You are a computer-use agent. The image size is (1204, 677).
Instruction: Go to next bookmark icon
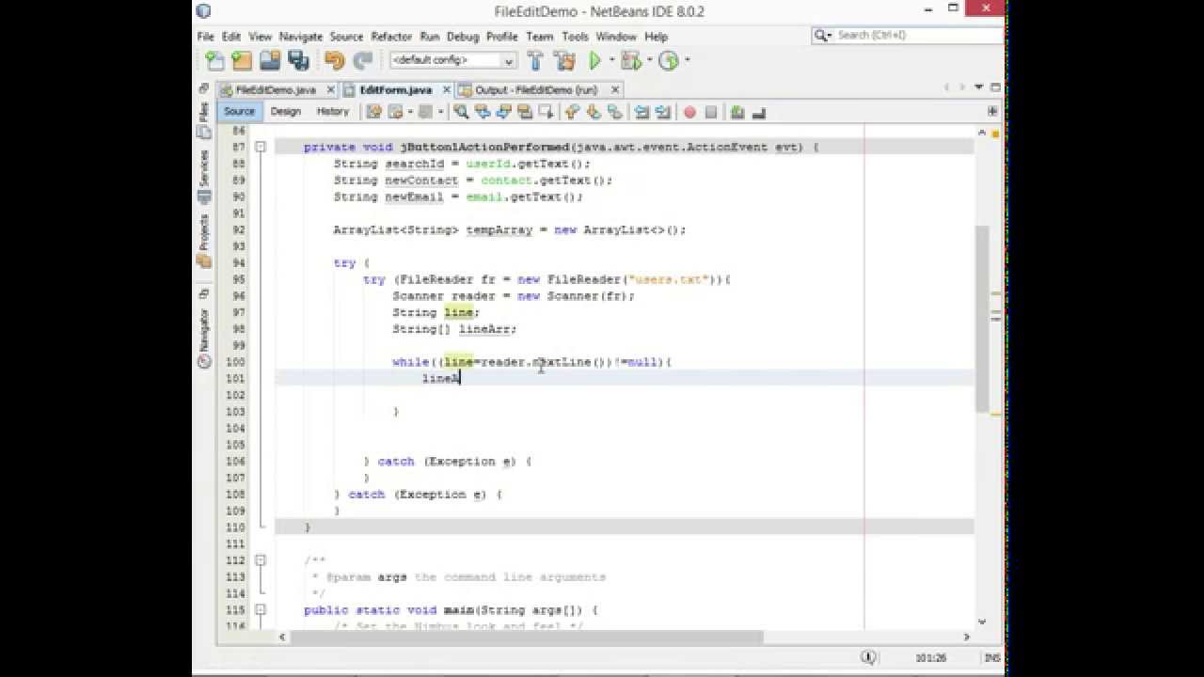[594, 112]
